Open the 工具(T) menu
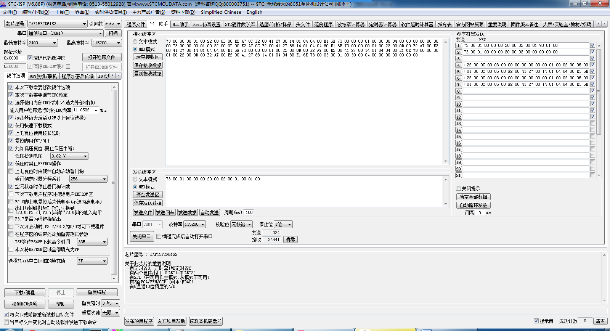The width and height of the screenshot is (610, 331). tap(62, 12)
